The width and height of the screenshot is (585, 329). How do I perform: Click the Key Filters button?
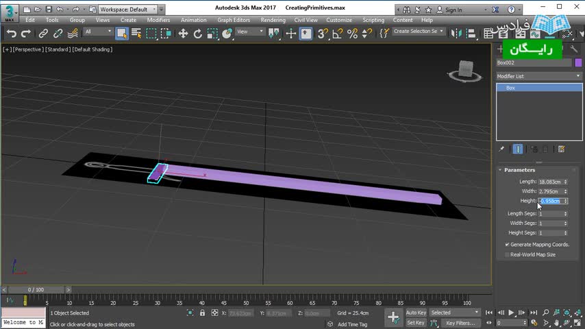[460, 323]
